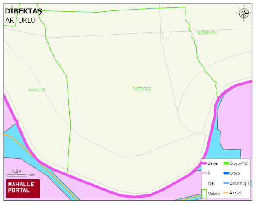Click the orange Anayol legend line

(x=226, y=193)
